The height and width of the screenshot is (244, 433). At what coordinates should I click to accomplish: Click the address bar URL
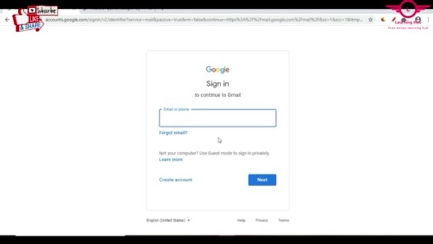204,20
